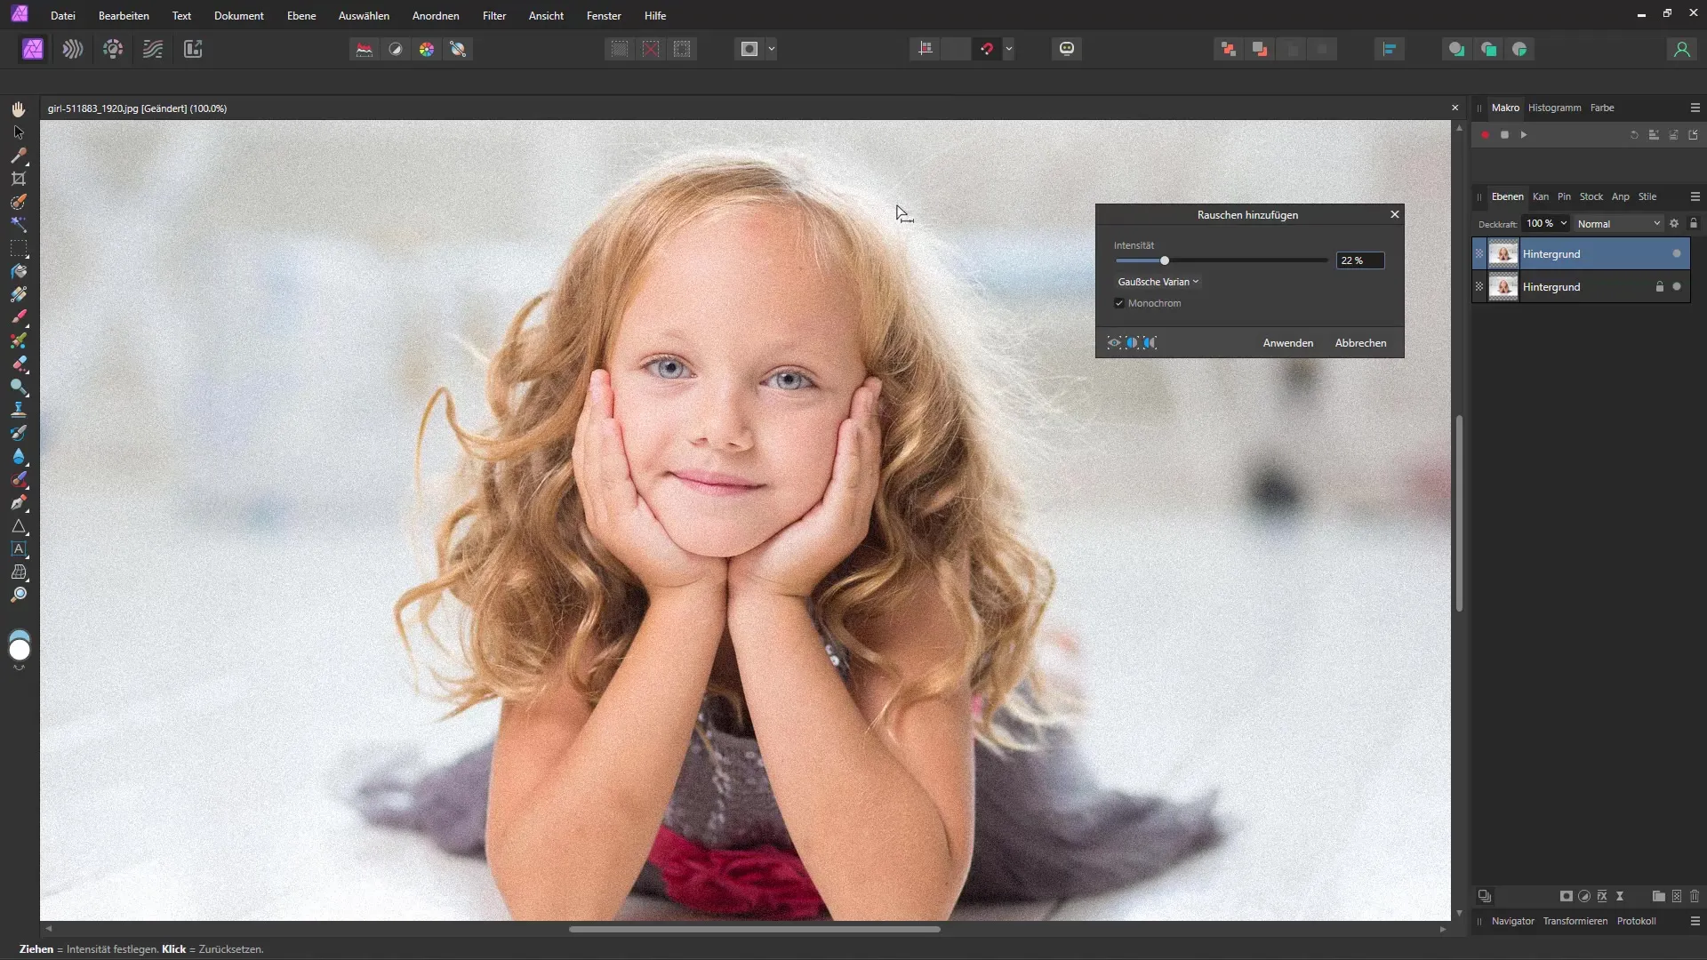
Task: Select the Gradient tool
Action: point(19,294)
